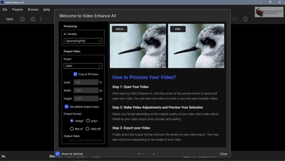
Task: Click the Video Enhance AI title bar logo
Action: pyautogui.click(x=2, y=2)
